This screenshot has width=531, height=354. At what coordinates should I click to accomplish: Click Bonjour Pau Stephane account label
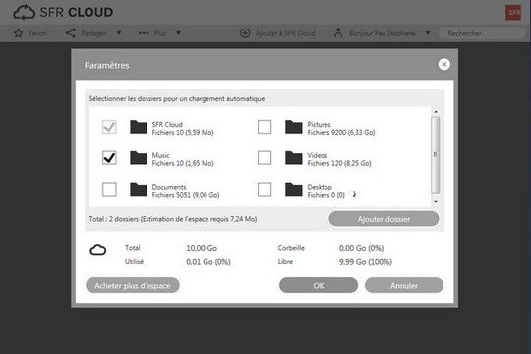click(x=383, y=33)
